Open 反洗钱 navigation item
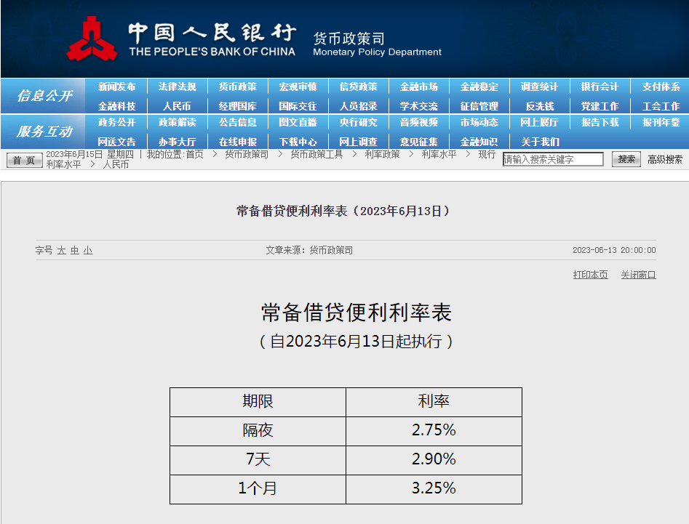Screen dimensions: 689x524 tap(540, 106)
